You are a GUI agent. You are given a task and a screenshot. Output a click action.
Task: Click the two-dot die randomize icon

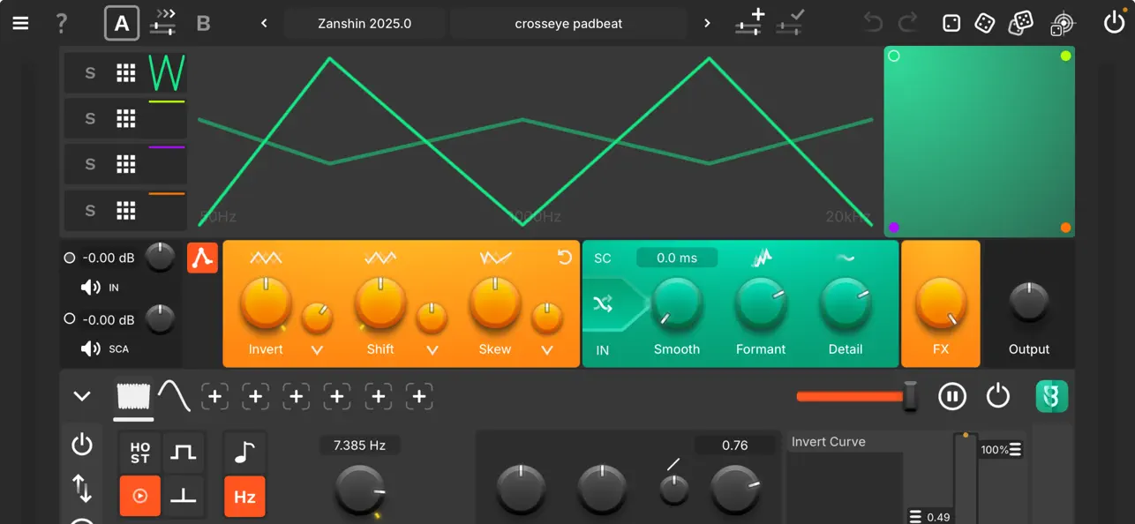985,23
